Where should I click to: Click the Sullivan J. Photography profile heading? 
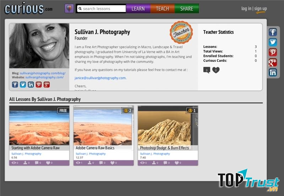click(x=102, y=32)
